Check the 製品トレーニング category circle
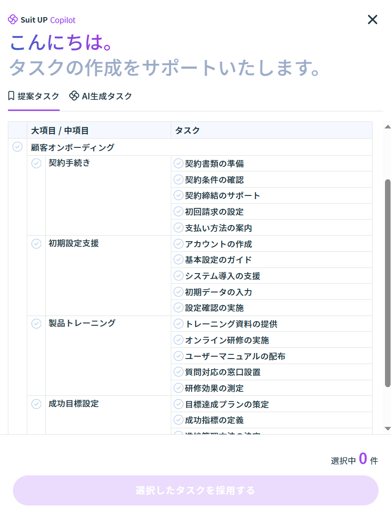The image size is (391, 517). point(36,323)
